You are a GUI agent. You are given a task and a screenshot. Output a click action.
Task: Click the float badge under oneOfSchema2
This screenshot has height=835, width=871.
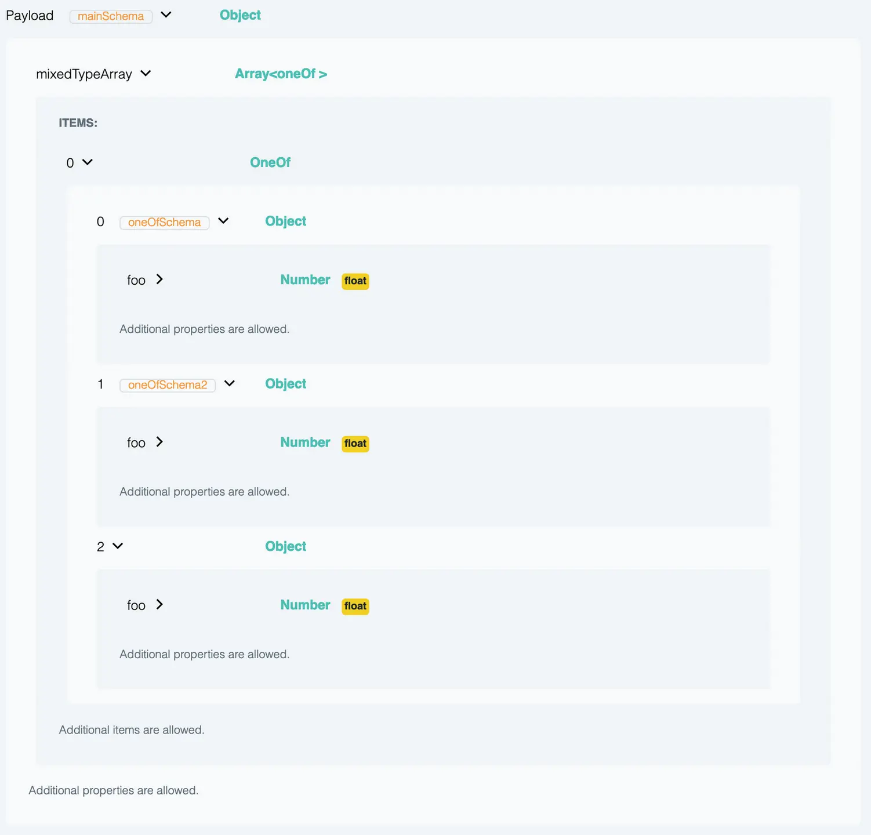(x=355, y=444)
